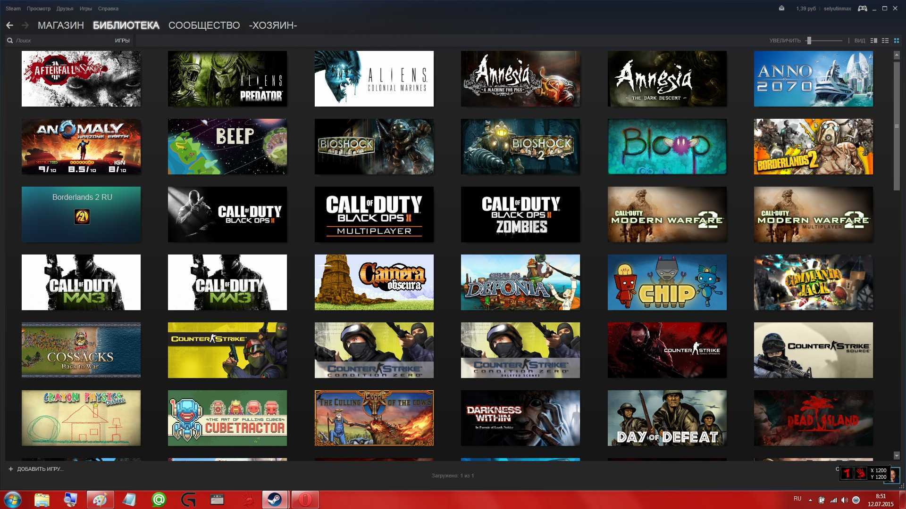Select the БИБЛИОТЕКА tab
Viewport: 906px width, 509px height.
click(126, 25)
